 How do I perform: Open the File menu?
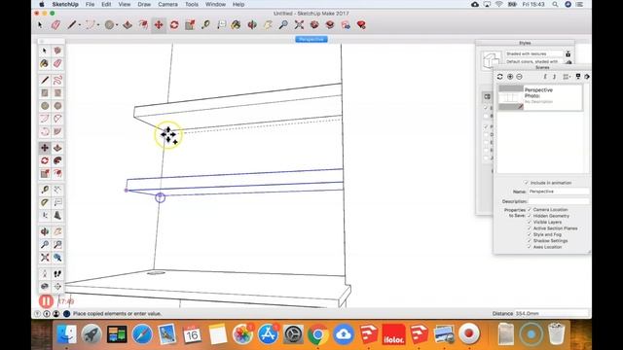tap(90, 4)
